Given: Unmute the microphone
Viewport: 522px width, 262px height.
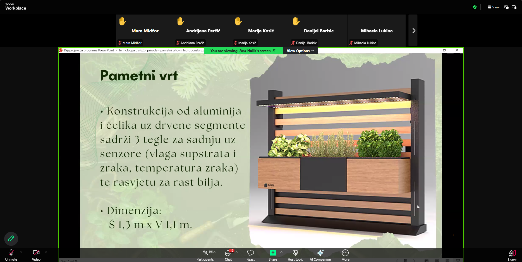Looking at the screenshot, I should pyautogui.click(x=11, y=254).
